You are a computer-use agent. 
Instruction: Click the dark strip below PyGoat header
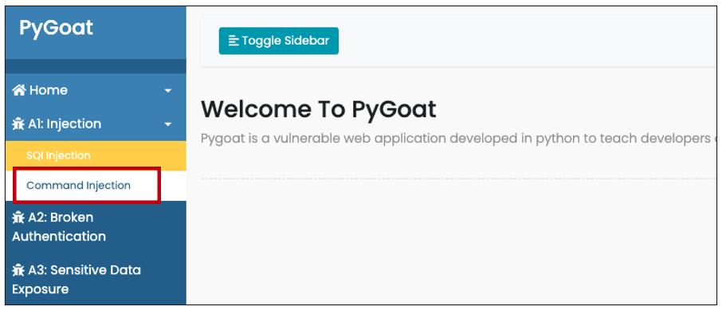coord(96,66)
